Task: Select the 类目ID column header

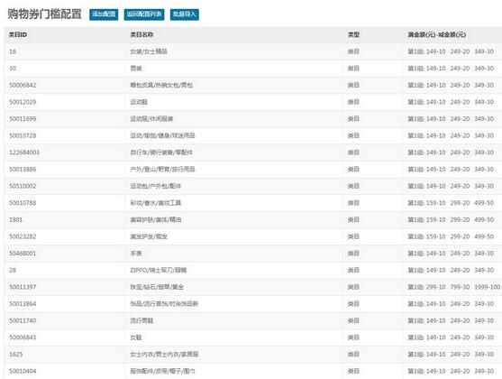Action: point(18,34)
